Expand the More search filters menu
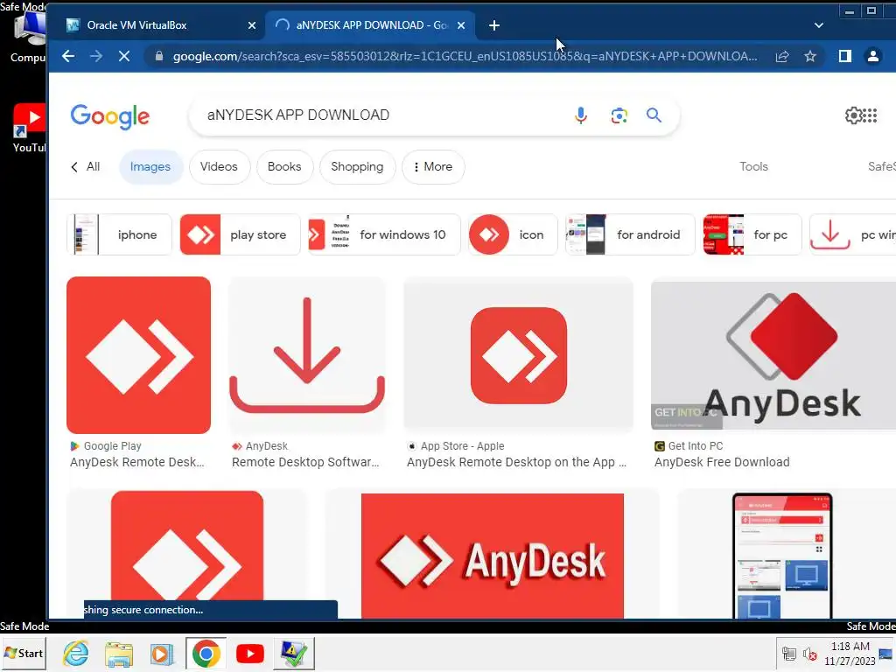This screenshot has height=672, width=896. [432, 167]
